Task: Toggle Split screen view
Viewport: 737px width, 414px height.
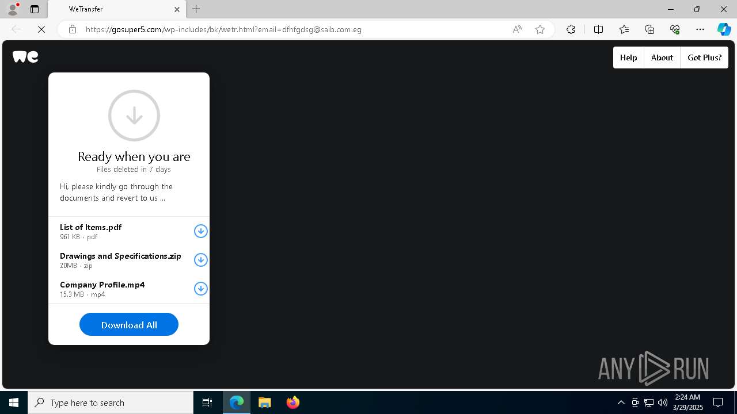Action: [x=598, y=29]
